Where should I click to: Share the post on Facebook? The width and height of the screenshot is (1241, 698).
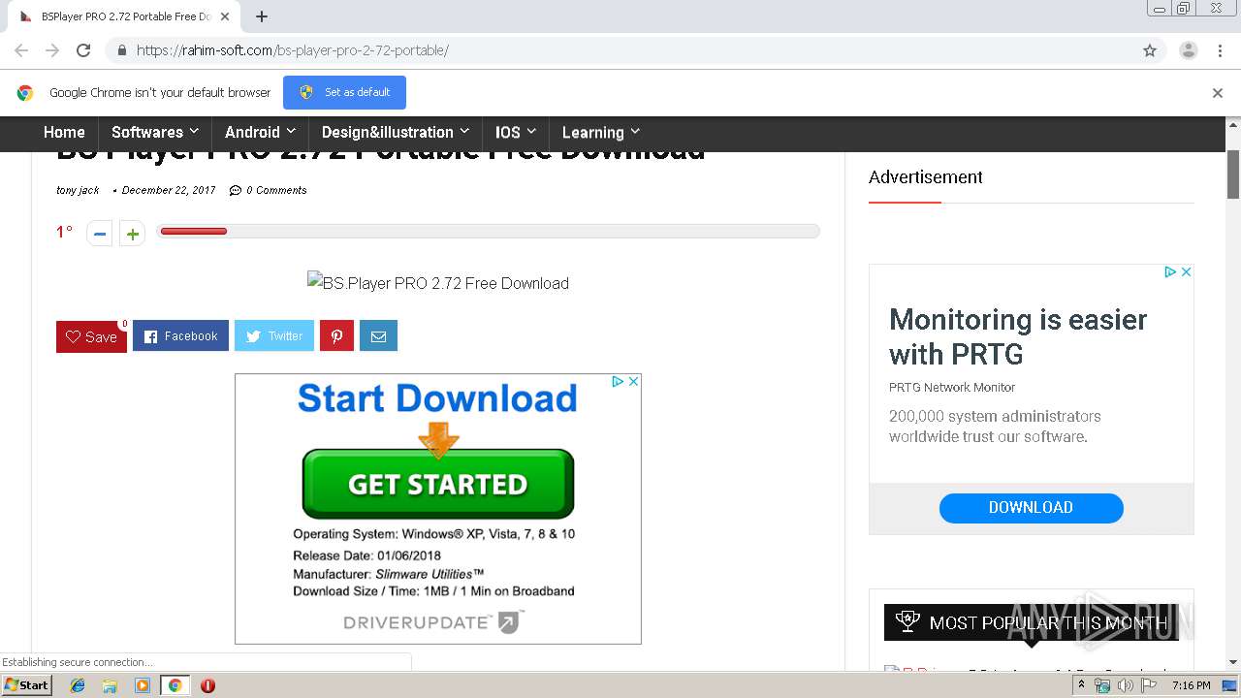coord(180,335)
